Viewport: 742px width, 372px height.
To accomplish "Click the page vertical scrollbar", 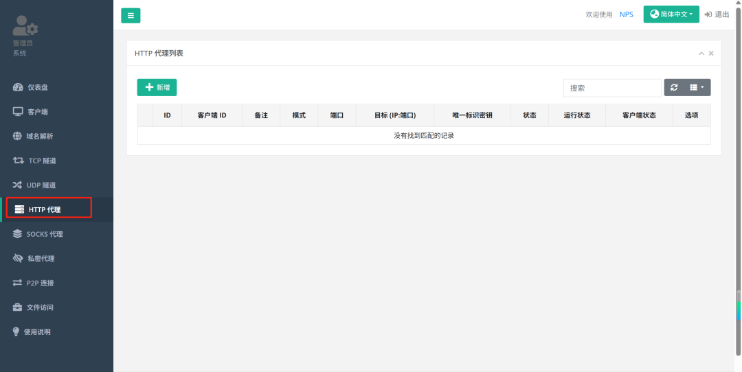I will [x=738, y=180].
